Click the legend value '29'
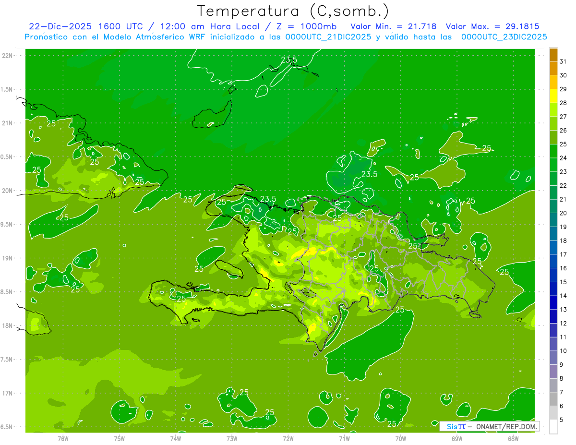 click(x=564, y=89)
